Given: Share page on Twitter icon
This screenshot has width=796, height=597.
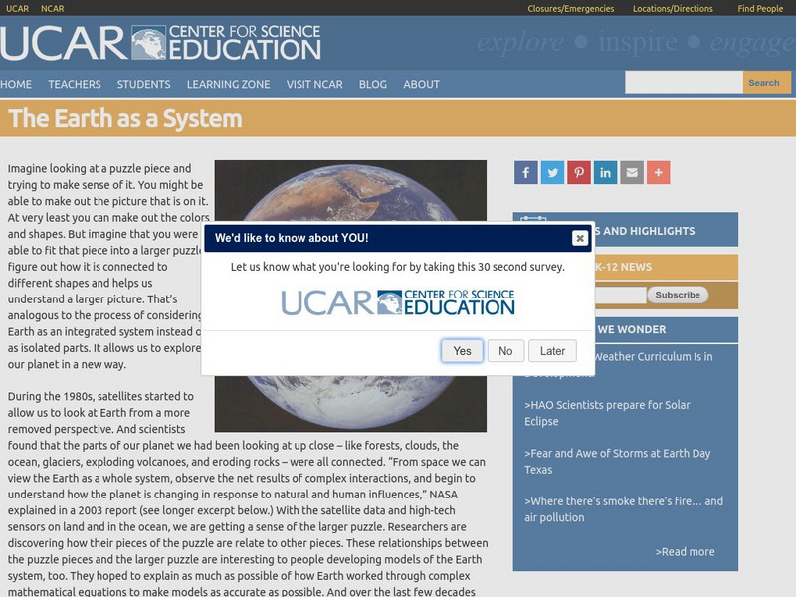Looking at the screenshot, I should coord(552,172).
